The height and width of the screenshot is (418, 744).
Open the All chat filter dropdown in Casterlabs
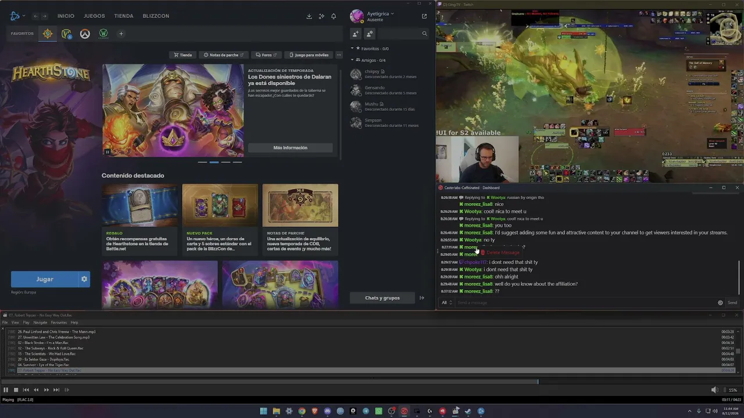pos(446,302)
